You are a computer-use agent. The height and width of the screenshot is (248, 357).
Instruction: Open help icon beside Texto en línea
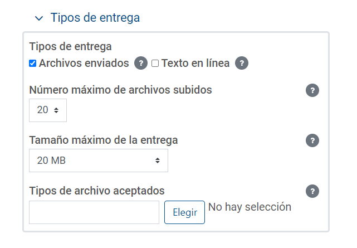coord(241,63)
